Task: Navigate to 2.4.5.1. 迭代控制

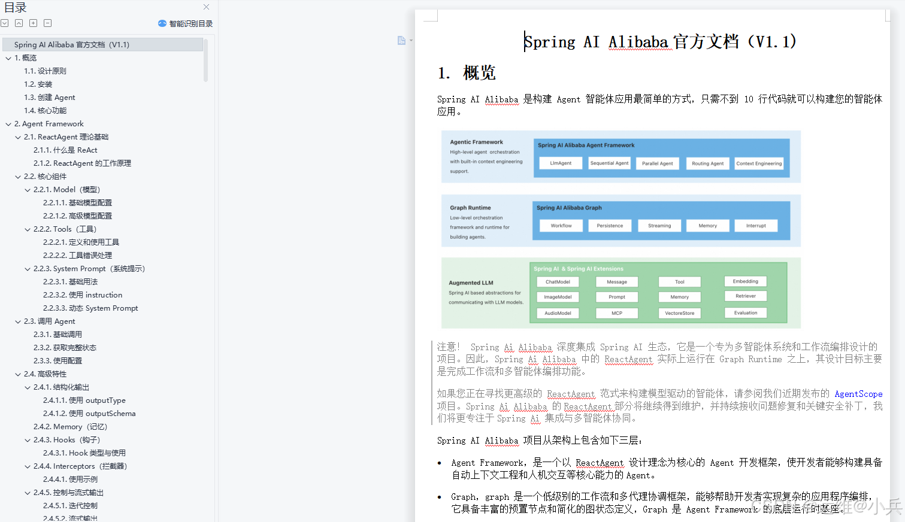Action: coord(71,506)
